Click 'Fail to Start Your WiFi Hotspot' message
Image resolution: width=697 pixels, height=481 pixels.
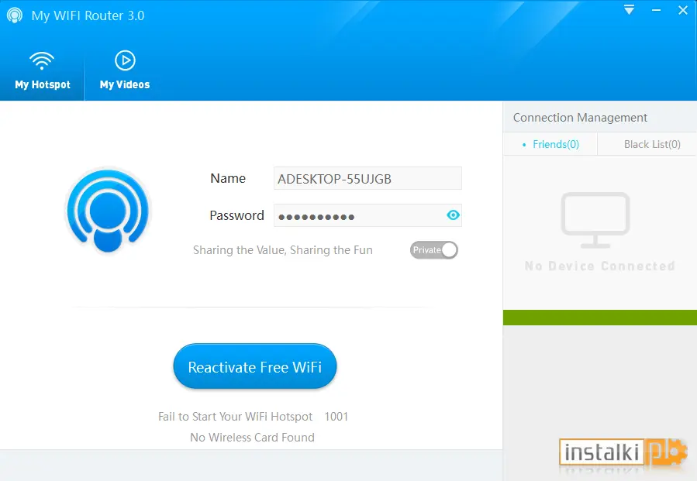tap(235, 417)
